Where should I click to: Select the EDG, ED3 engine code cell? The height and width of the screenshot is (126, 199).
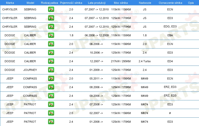[x=170, y=26]
